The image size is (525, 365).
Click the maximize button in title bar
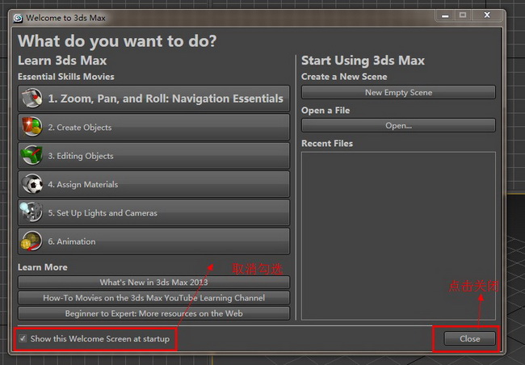tap(463, 15)
